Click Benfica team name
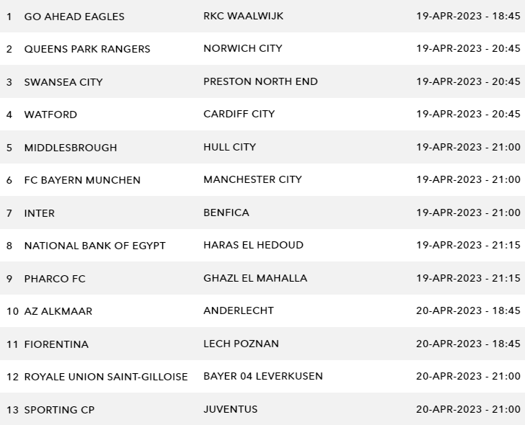Screen dimensions: 525x425 point(226,212)
